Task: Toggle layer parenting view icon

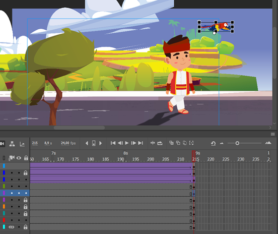Action: coord(12,144)
